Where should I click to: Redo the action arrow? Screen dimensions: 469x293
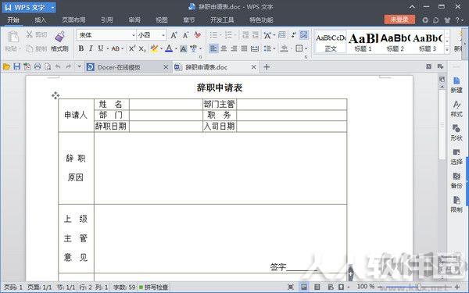[x=68, y=66]
